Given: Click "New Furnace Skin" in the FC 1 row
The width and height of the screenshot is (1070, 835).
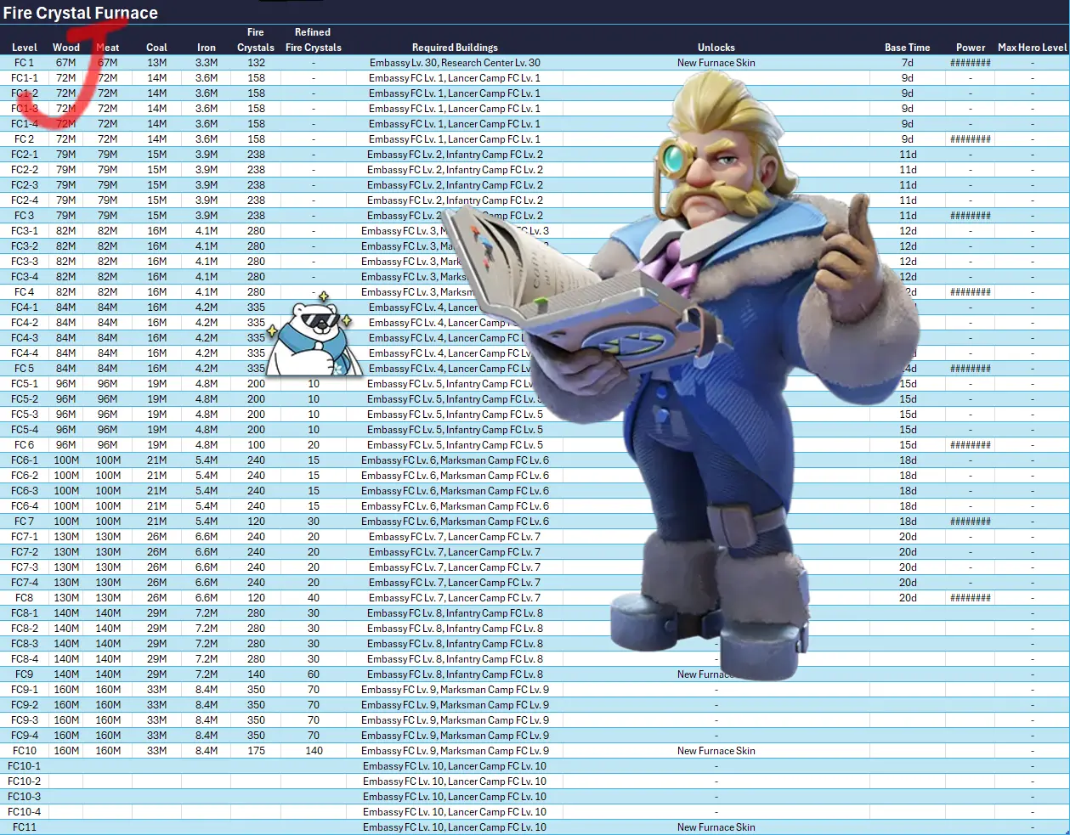Looking at the screenshot, I should coord(716,63).
